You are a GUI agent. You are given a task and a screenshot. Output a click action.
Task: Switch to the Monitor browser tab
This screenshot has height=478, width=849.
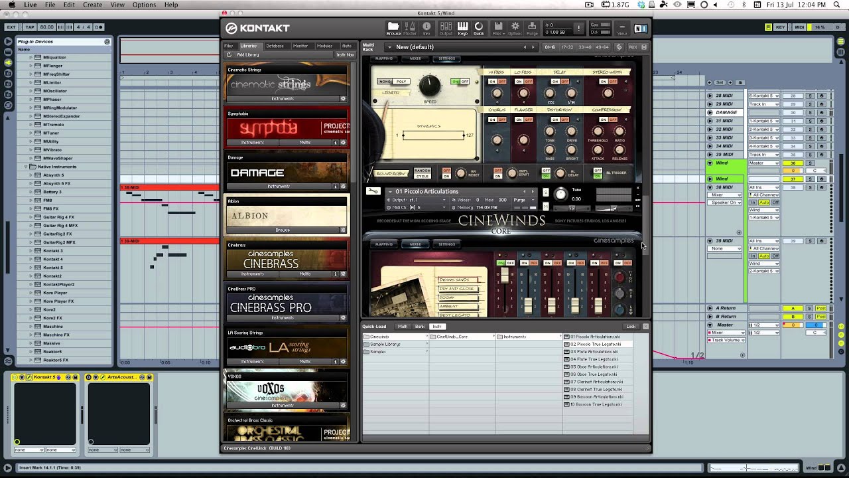pyautogui.click(x=300, y=46)
